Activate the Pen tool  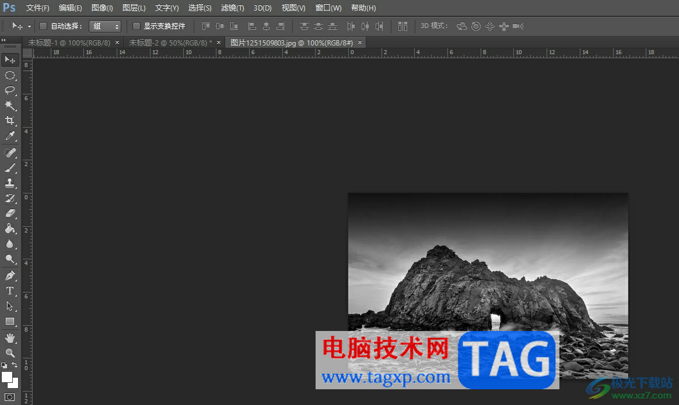coord(10,275)
